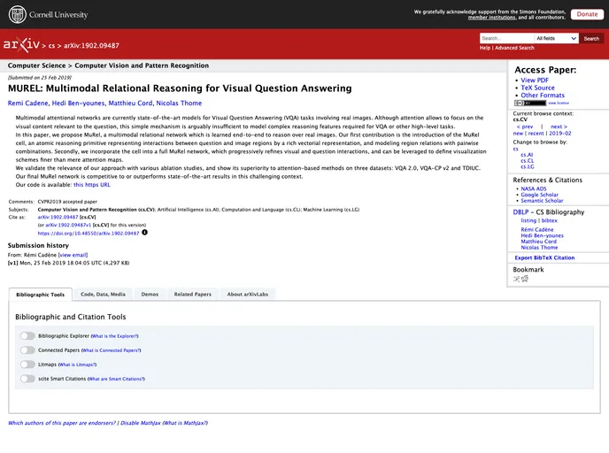Switch to the Code, Data, Media tab
609x453 pixels.
(103, 295)
